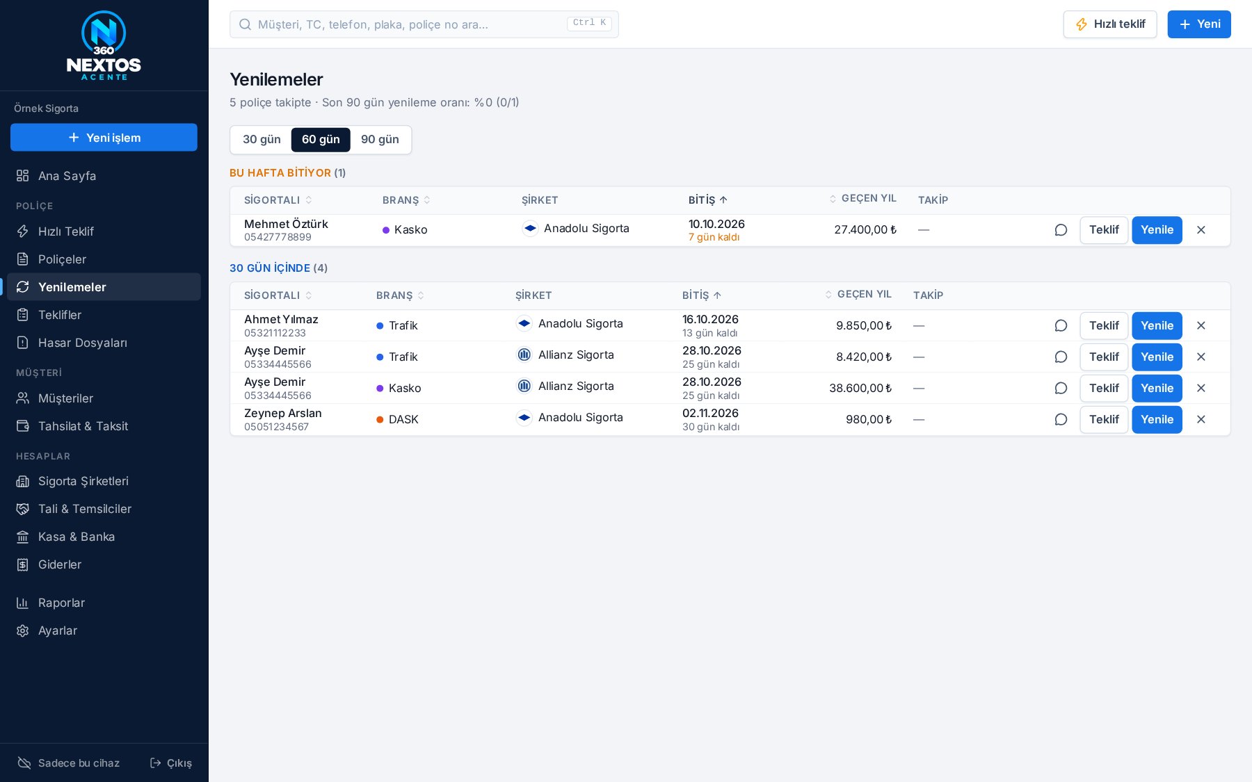Click the Hızlı teklif button in the header
Viewport: 1252px width, 782px height.
[x=1110, y=24]
